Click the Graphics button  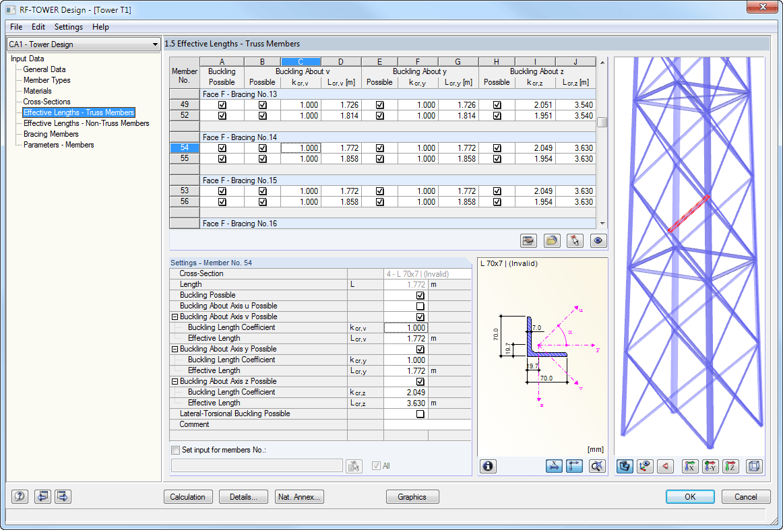click(x=412, y=497)
